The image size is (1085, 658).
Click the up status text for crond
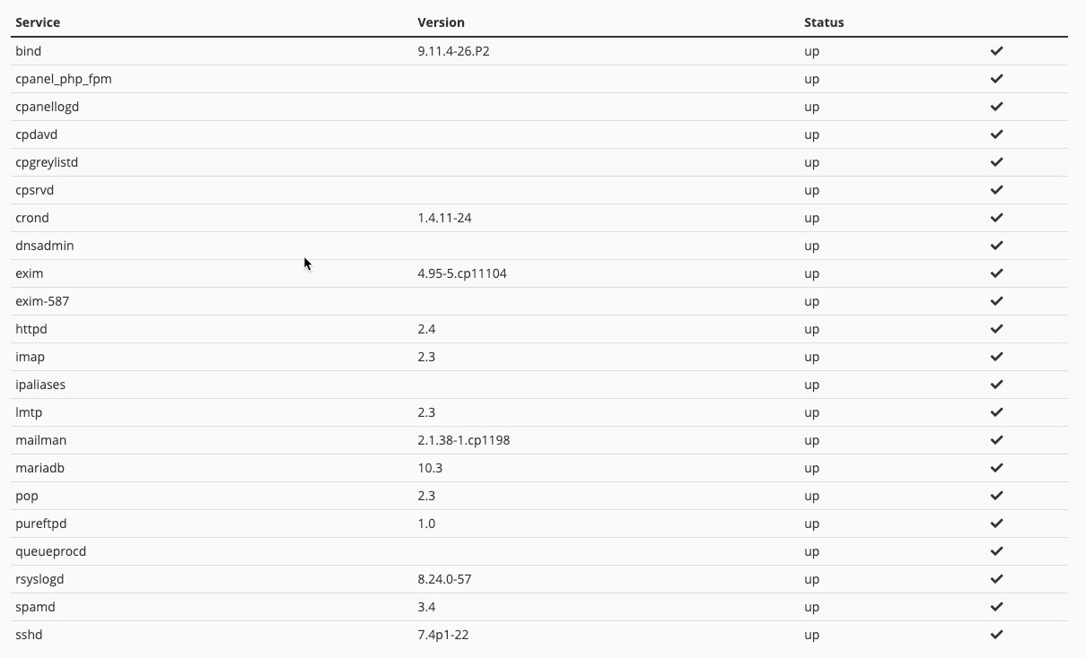pos(811,218)
